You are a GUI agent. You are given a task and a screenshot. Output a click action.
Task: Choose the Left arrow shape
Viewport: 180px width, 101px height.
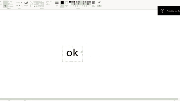(41, 4)
